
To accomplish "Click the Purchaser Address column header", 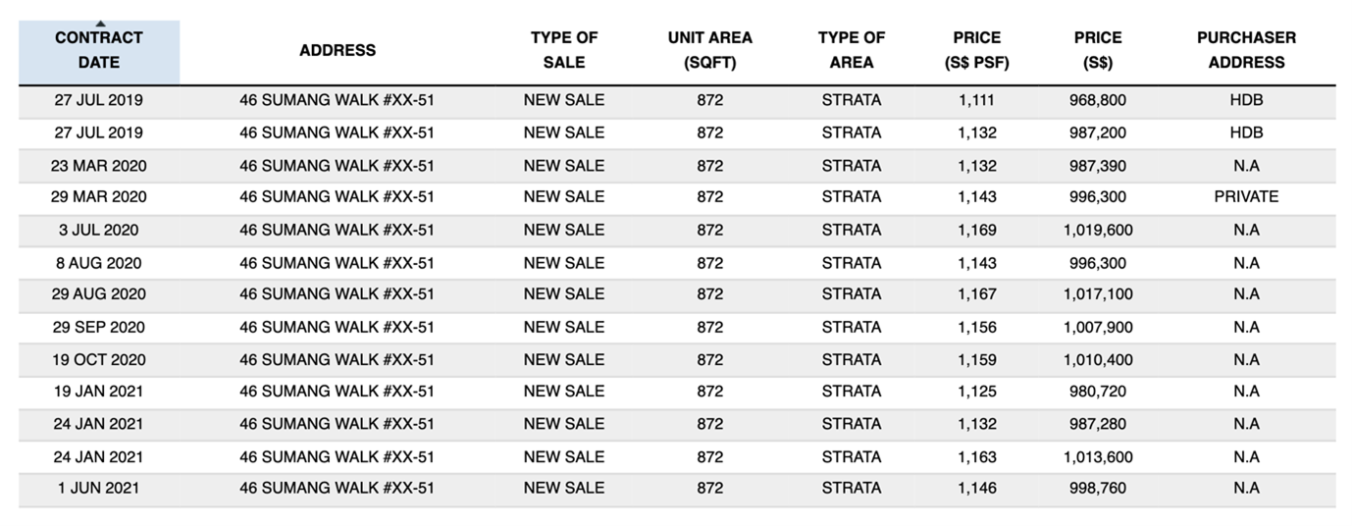I will [x=1246, y=50].
